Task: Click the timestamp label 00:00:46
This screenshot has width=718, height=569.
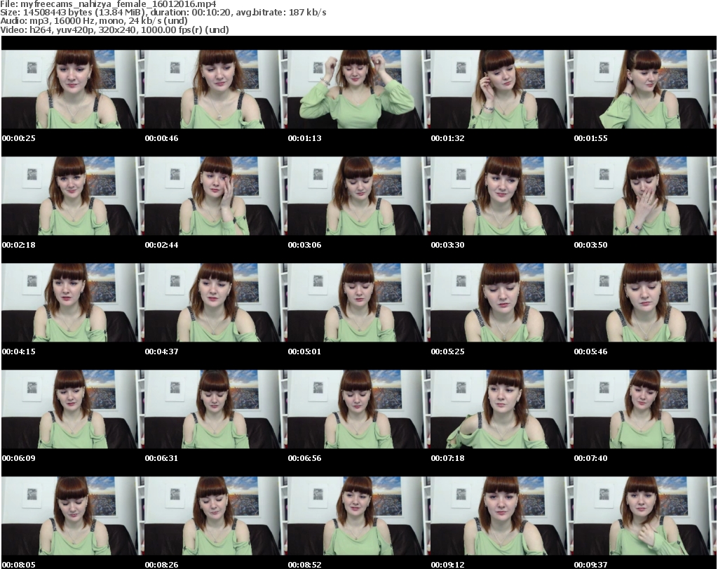Action: 162,138
